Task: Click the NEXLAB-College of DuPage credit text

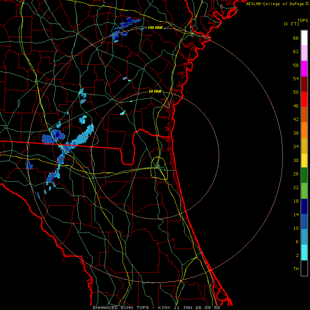Action: 277,4
